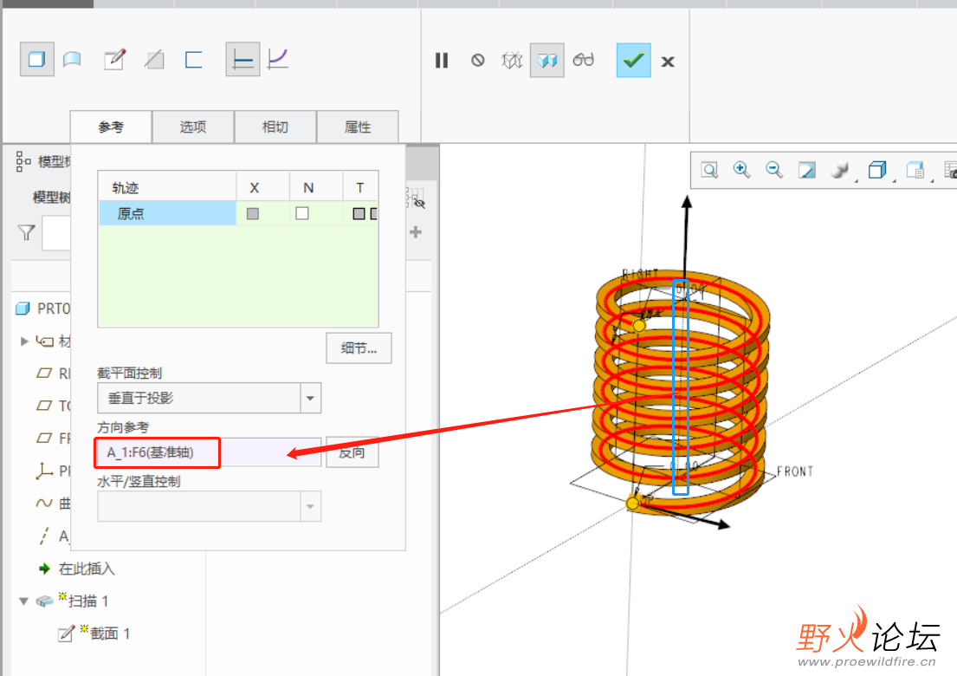Click the view manager icon
Viewport: 957px width, 676px height.
click(915, 170)
